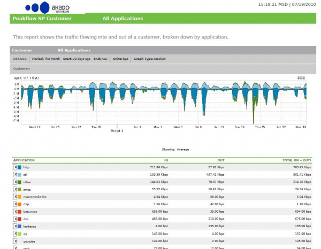Click the orange rtsp color swatch
Image resolution: width=321 pixels, height=249 pixels.
point(19,204)
